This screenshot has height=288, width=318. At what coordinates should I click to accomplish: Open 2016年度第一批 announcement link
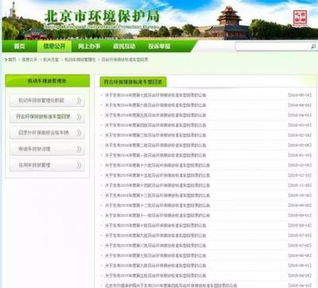point(156,155)
